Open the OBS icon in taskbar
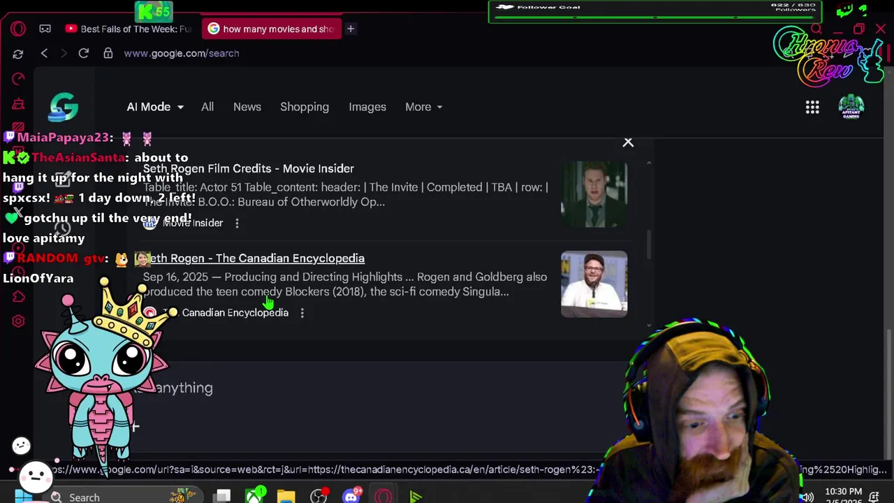894x503 pixels. [318, 497]
